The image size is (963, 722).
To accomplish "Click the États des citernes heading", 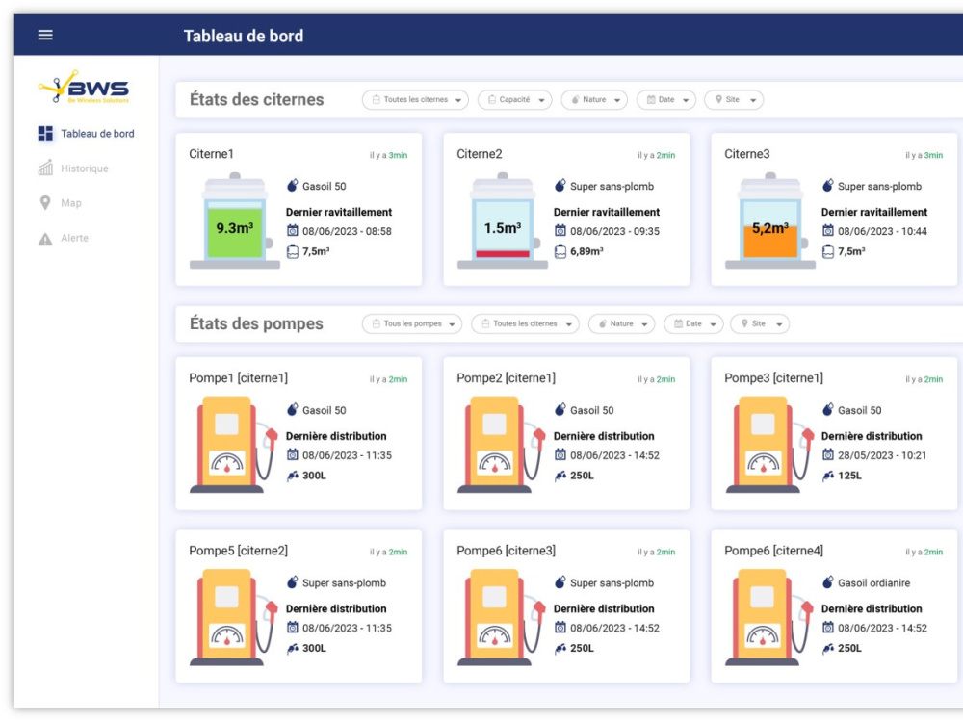I will click(257, 99).
